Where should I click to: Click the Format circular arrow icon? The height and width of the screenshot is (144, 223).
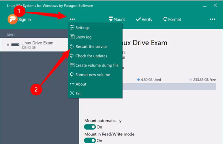(165, 19)
